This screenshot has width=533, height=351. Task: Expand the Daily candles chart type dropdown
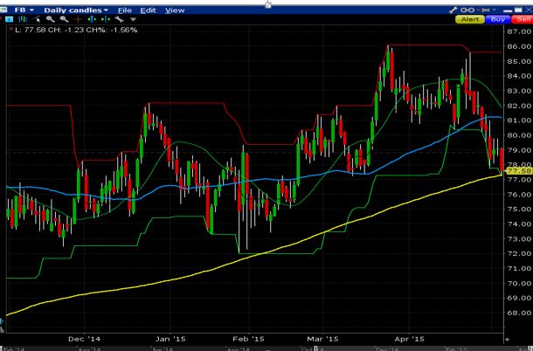(77, 9)
